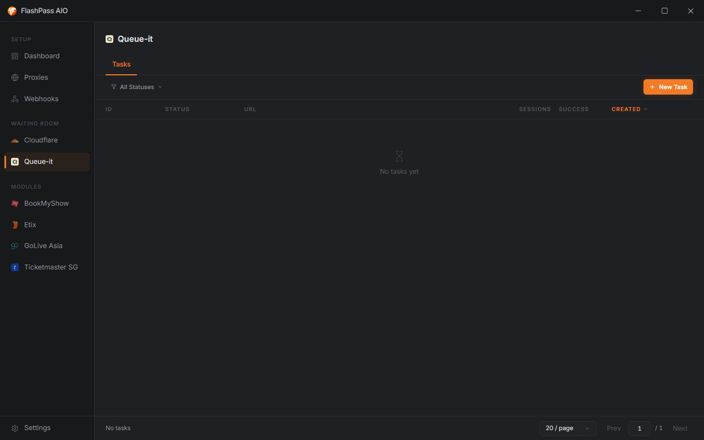Click the Queue-it page title

click(135, 39)
